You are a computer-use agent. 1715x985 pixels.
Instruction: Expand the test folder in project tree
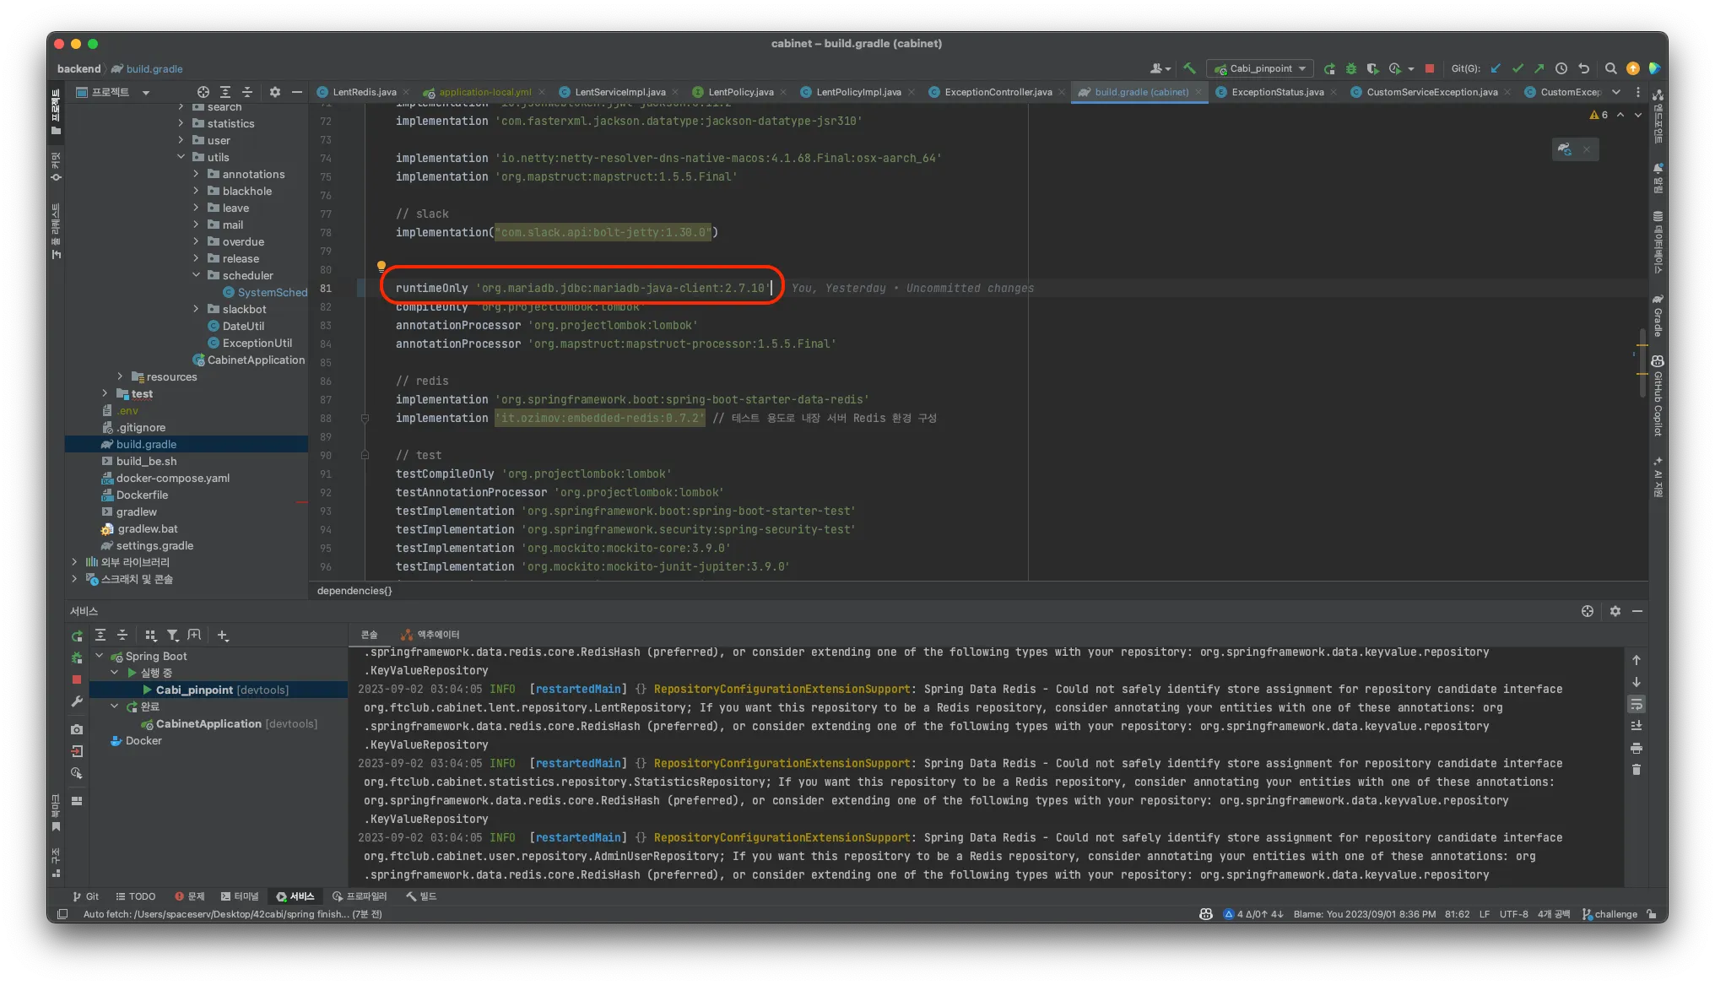click(x=105, y=393)
